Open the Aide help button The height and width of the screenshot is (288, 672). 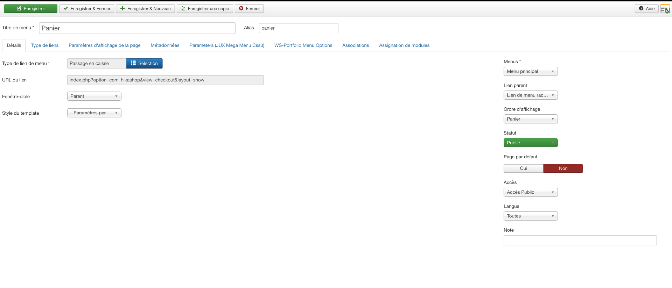[x=646, y=9]
